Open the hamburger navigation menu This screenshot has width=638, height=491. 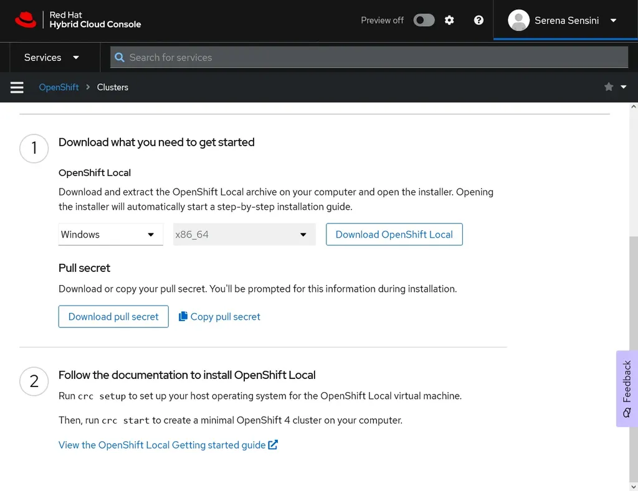(17, 87)
